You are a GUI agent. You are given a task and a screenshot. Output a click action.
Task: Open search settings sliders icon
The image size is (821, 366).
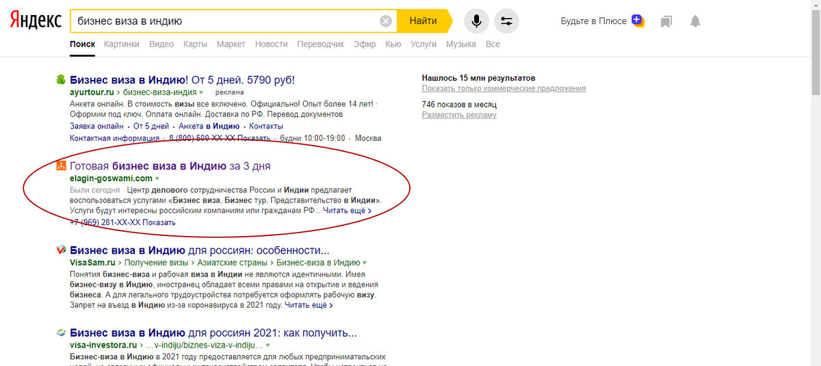click(x=506, y=21)
